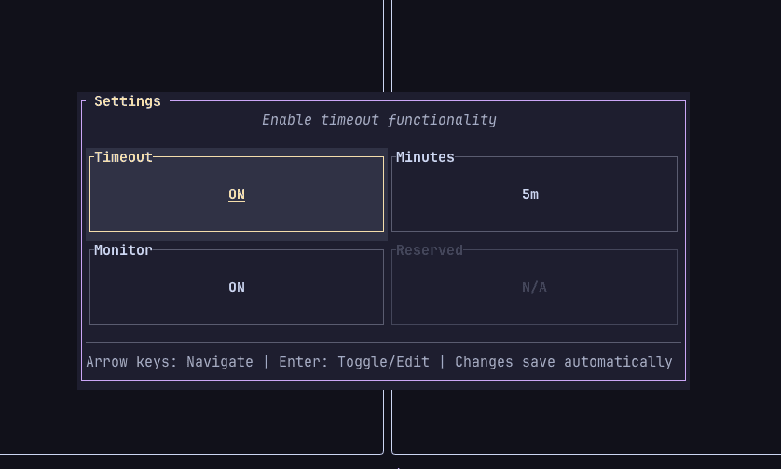This screenshot has width=781, height=469.
Task: Edit the Minutes 5m value
Action: coord(530,194)
